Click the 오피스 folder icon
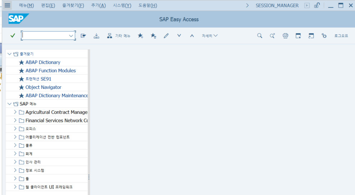 21,129
